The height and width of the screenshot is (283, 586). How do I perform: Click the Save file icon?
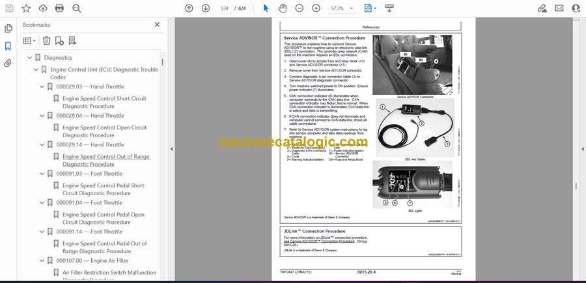tap(9, 8)
